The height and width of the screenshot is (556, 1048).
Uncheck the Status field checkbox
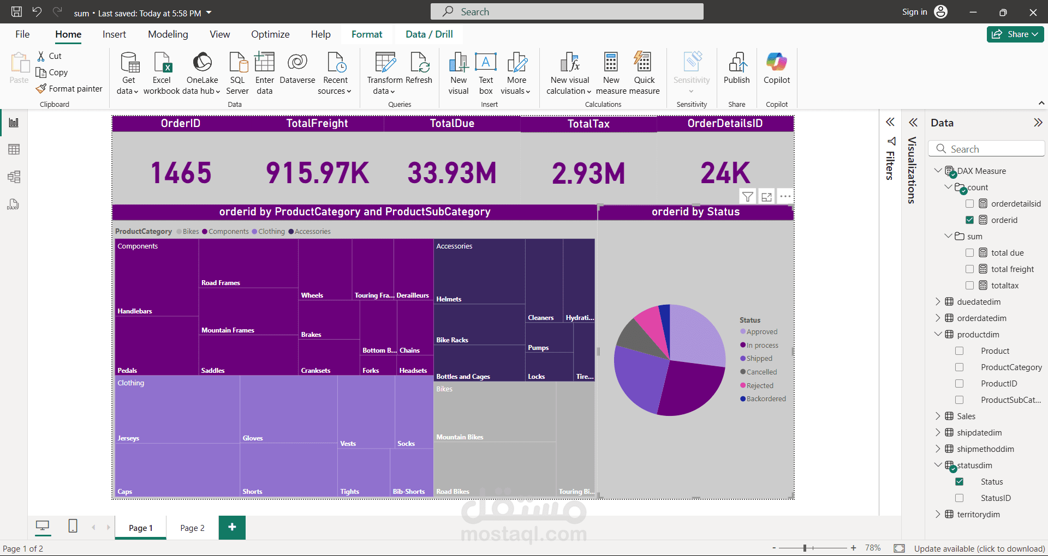coord(960,482)
